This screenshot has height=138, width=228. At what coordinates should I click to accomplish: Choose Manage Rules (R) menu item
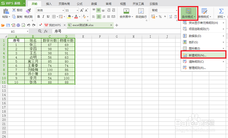[203, 68]
